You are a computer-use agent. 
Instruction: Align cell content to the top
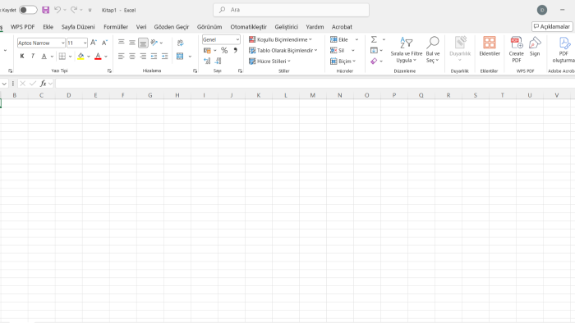coord(121,43)
